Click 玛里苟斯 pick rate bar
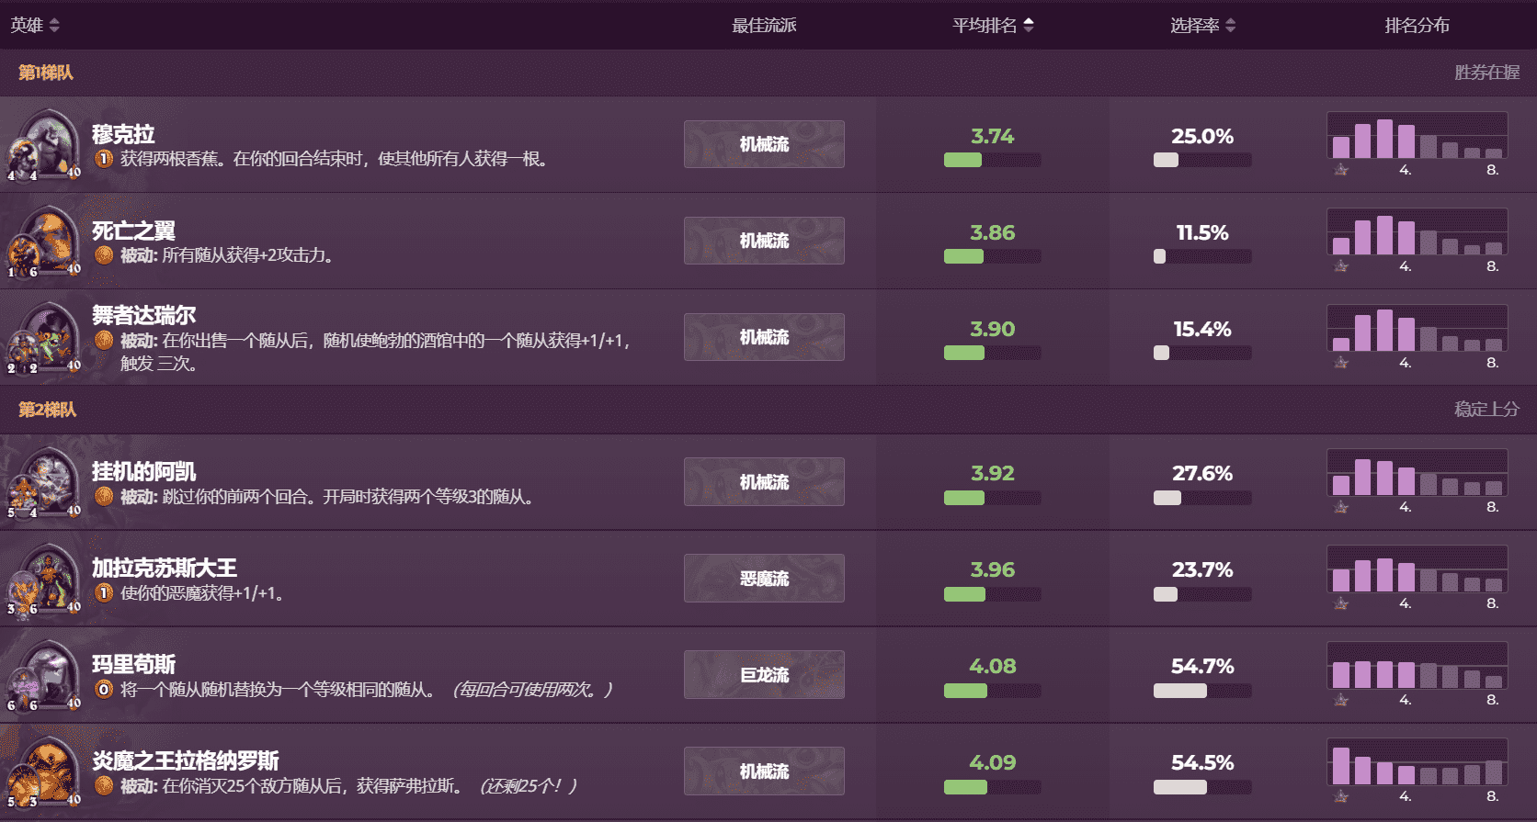This screenshot has width=1537, height=822. pyautogui.click(x=1201, y=691)
